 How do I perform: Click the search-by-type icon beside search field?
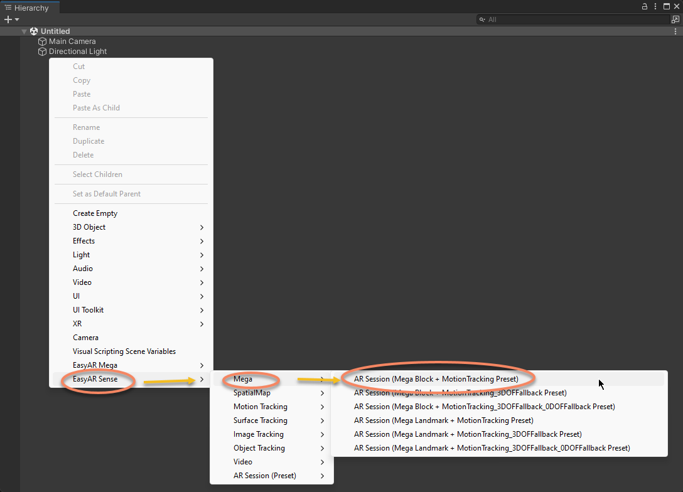675,19
